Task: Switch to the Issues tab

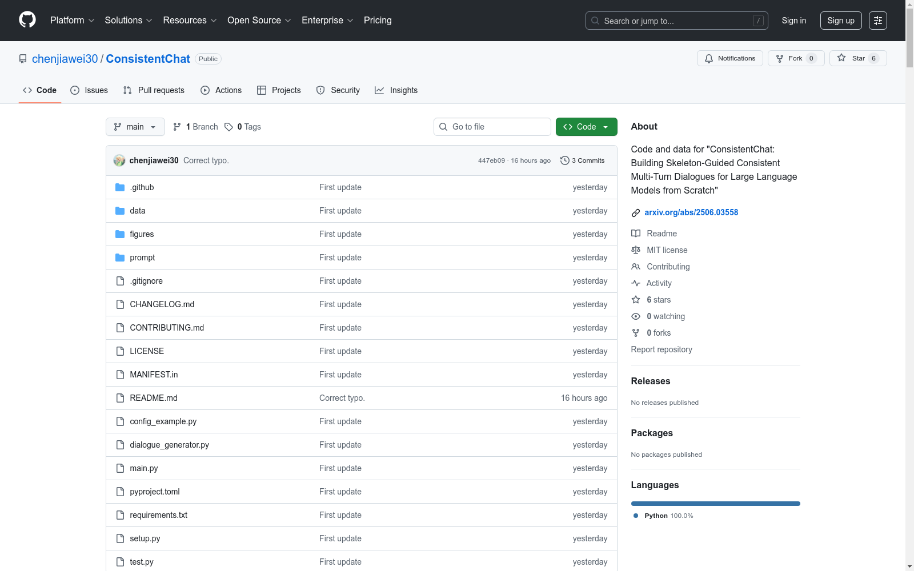Action: 89,90
